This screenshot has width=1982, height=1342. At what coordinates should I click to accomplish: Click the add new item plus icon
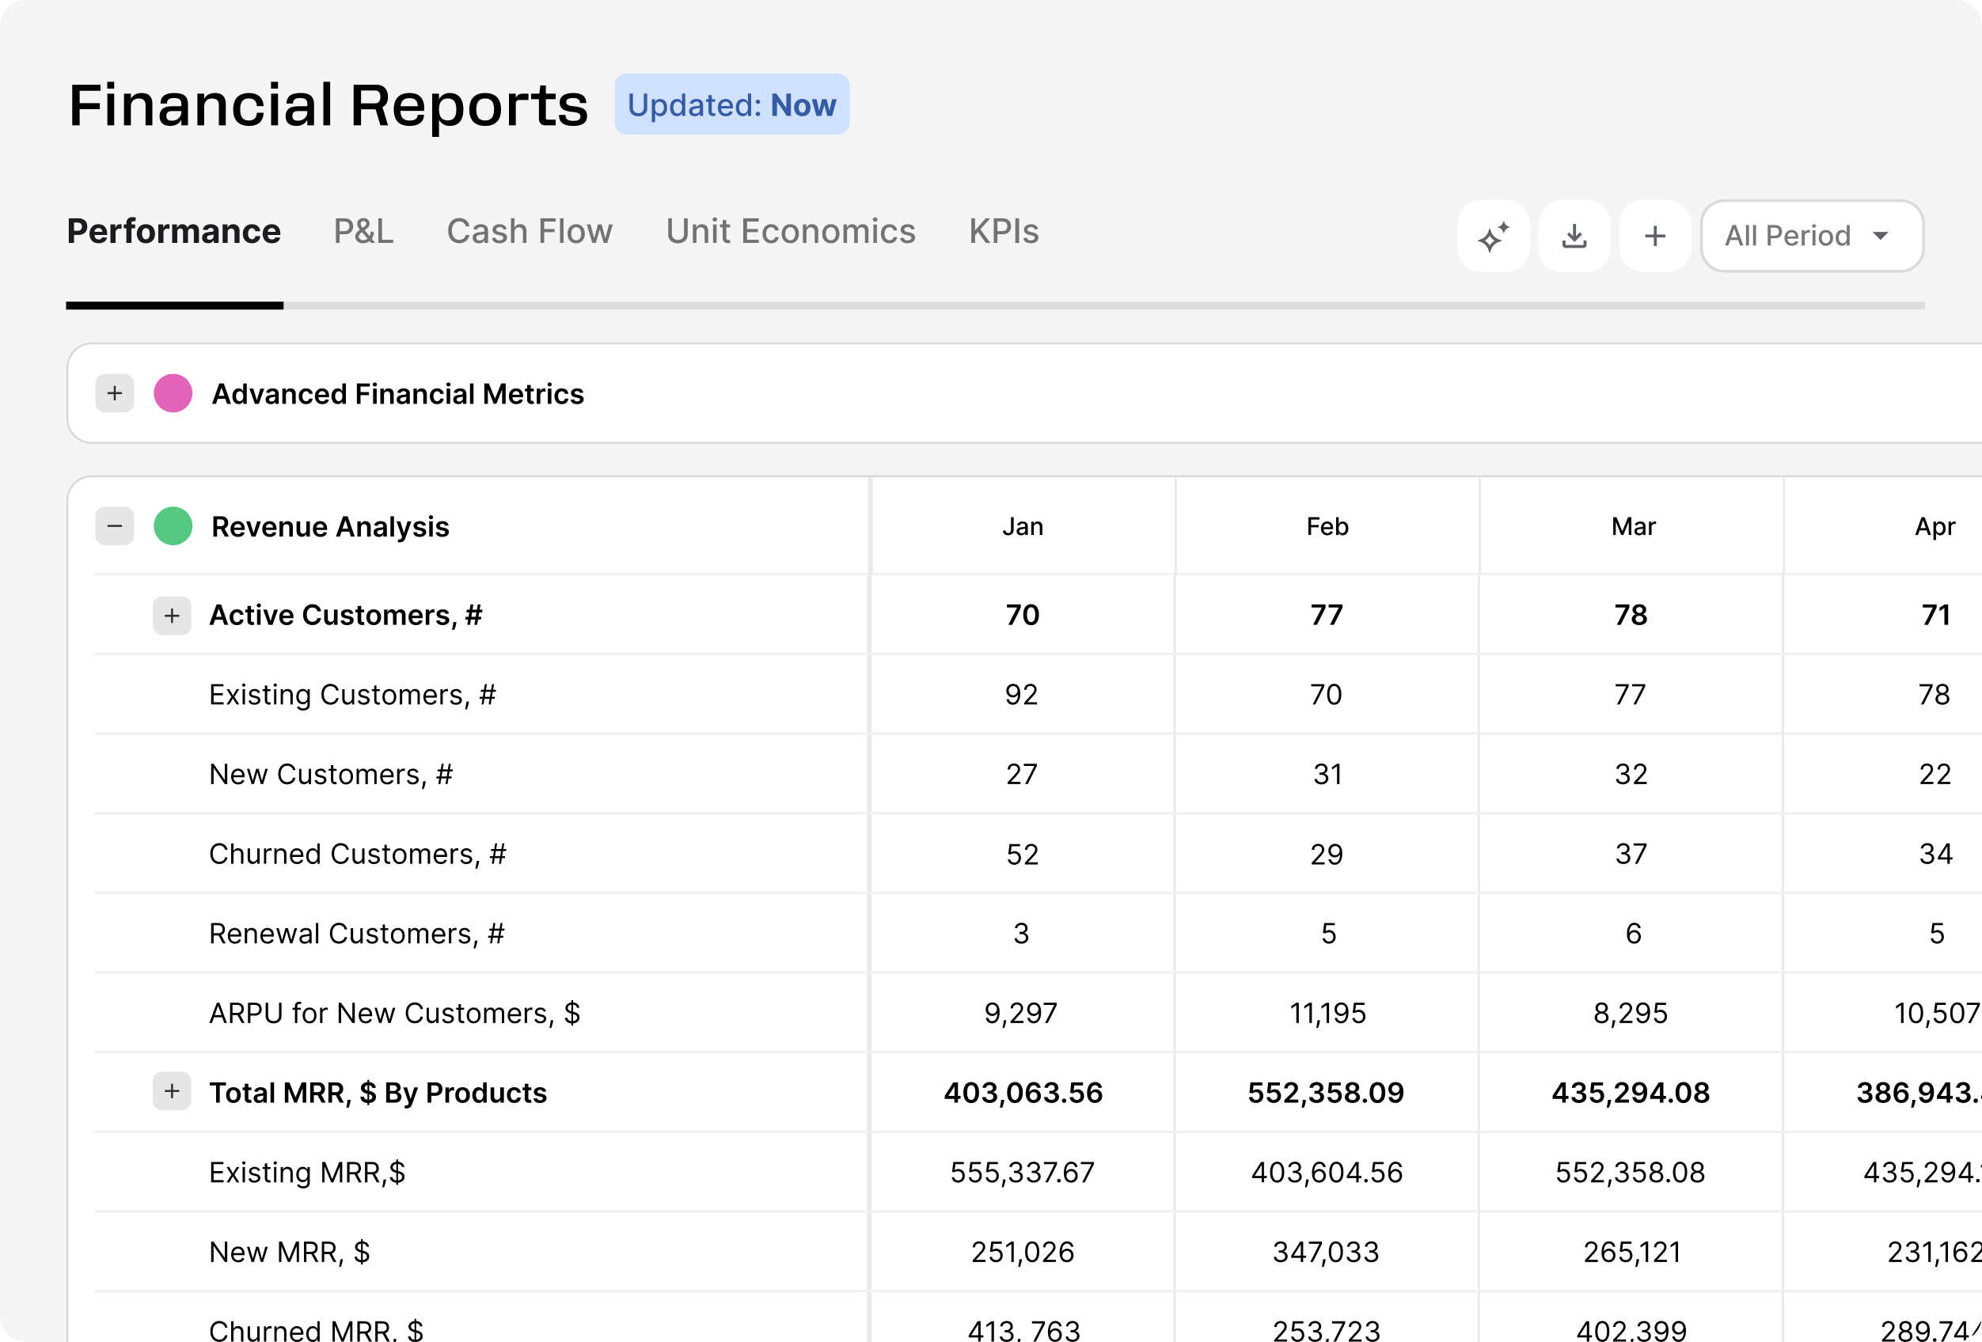[1654, 236]
